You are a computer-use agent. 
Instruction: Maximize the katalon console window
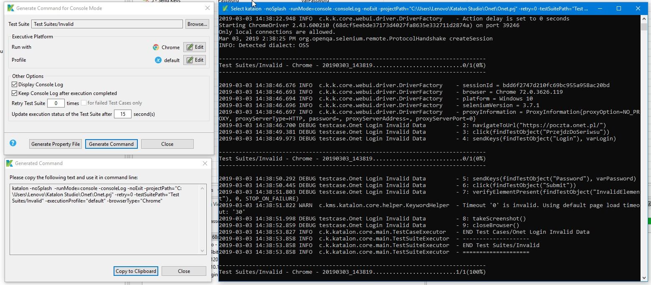pyautogui.click(x=619, y=8)
